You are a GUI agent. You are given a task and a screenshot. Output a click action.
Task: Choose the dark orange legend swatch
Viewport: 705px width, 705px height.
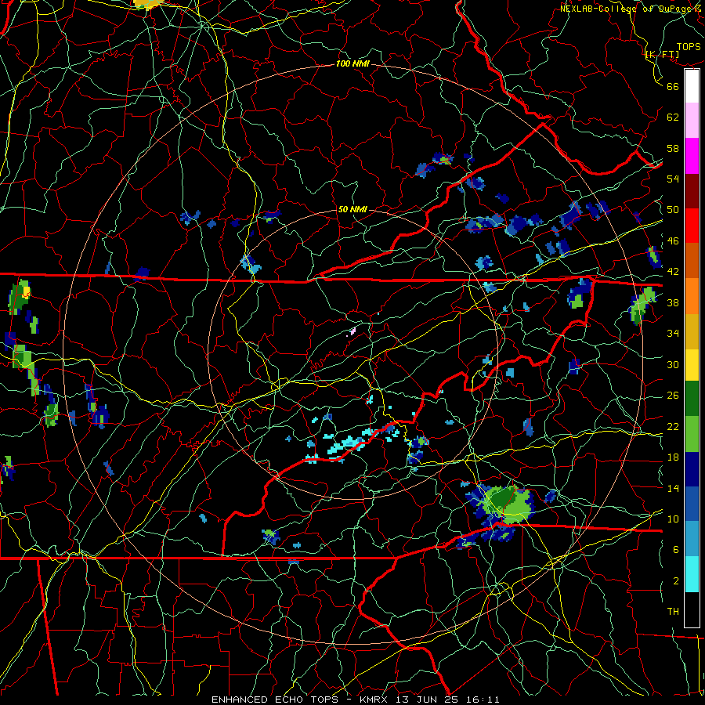[x=692, y=260]
